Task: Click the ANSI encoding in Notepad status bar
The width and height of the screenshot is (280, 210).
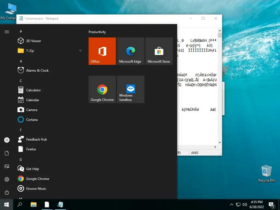Action: click(x=195, y=153)
